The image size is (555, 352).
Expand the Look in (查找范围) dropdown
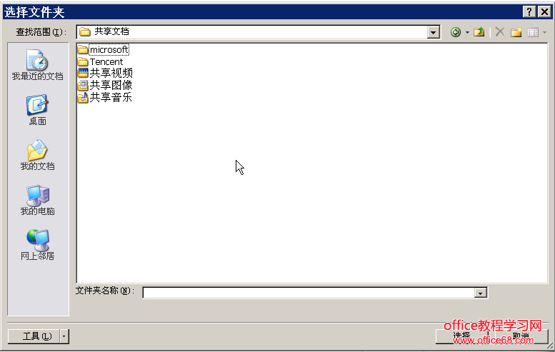pos(433,33)
